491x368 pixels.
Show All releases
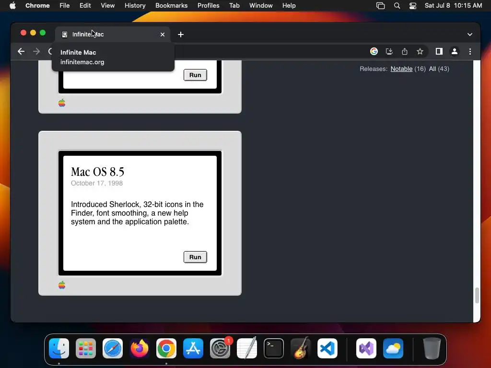pos(432,69)
